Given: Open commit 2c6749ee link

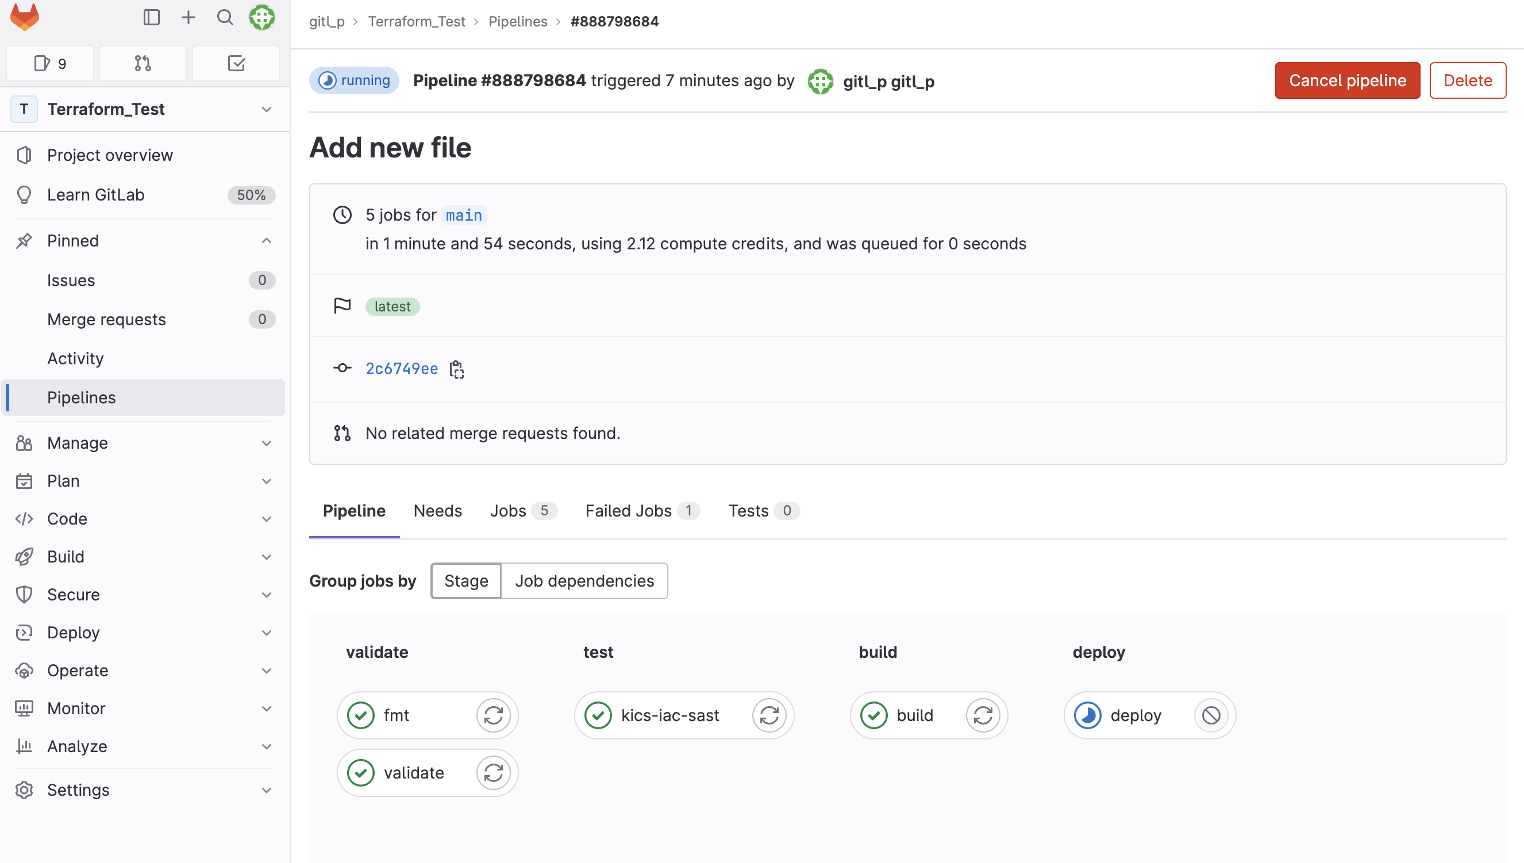Looking at the screenshot, I should coord(401,369).
